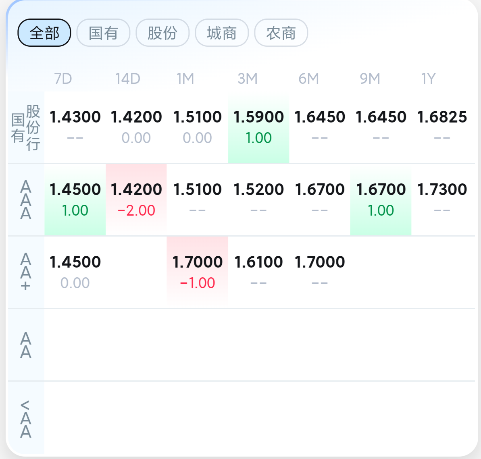Click the 7D column header

click(63, 79)
